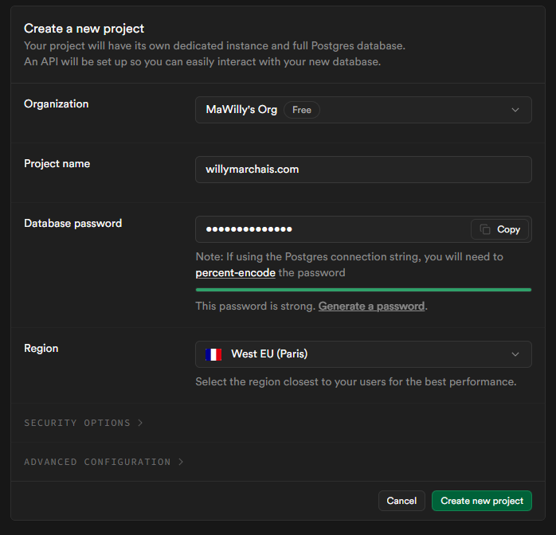
Task: Cancel project creation
Action: click(x=401, y=501)
